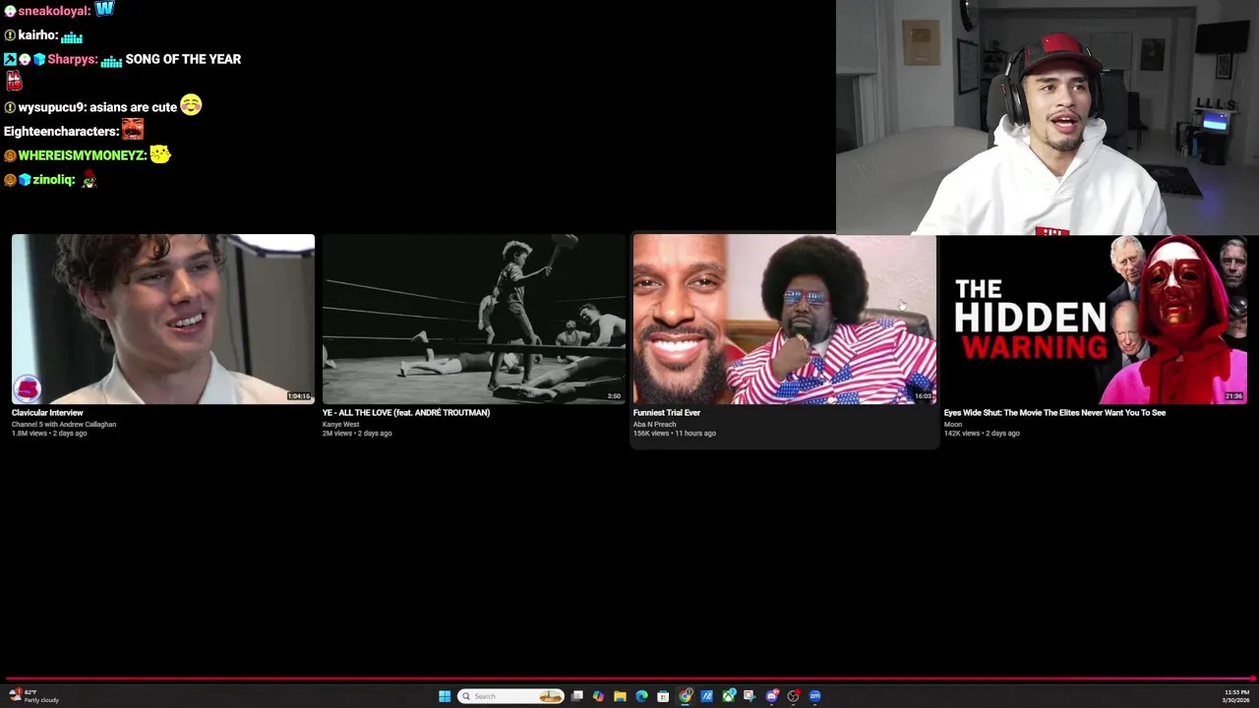Click the '2M views • 2 days ago' text

[x=357, y=433]
